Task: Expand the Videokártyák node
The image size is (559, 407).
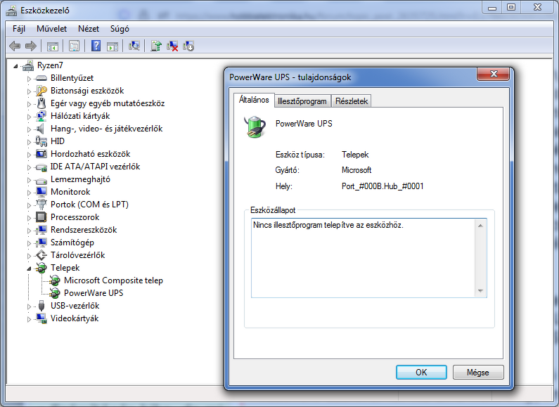Action: coord(30,319)
